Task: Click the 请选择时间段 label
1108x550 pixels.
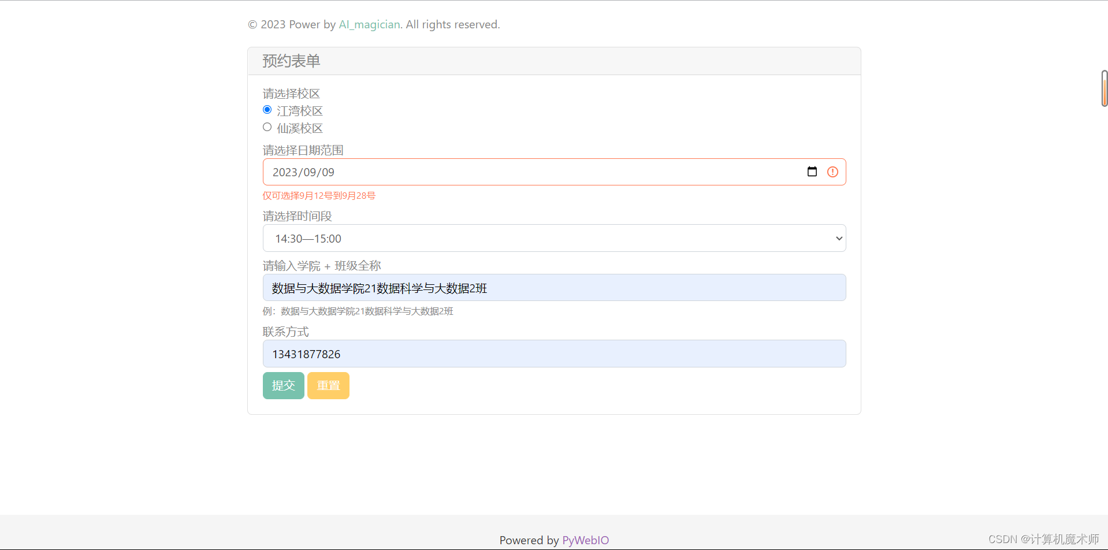Action: [297, 216]
